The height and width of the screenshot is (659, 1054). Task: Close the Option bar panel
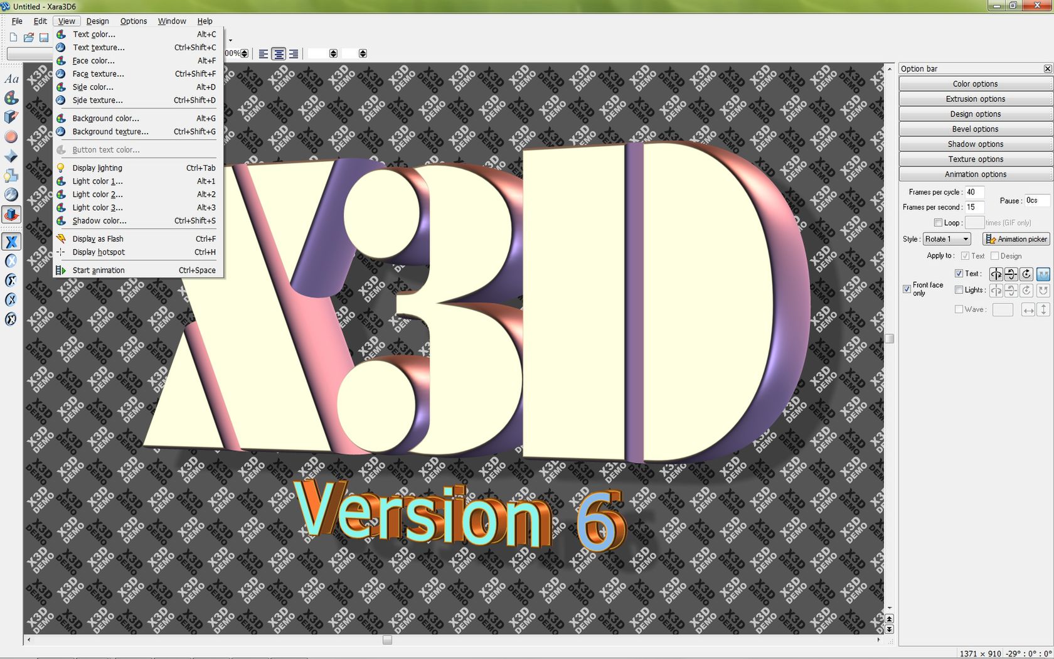(1047, 69)
